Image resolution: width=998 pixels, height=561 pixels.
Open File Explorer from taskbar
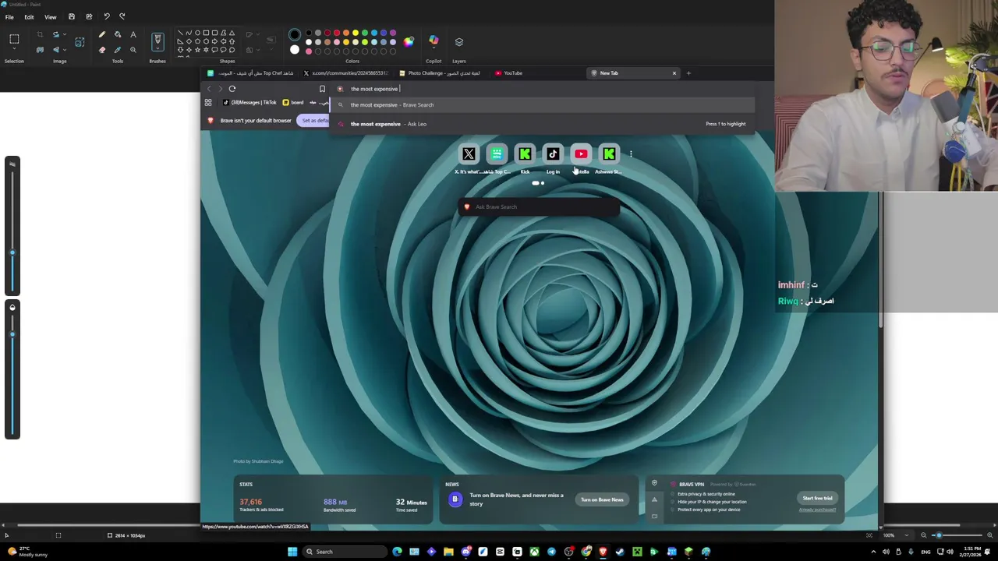(448, 552)
